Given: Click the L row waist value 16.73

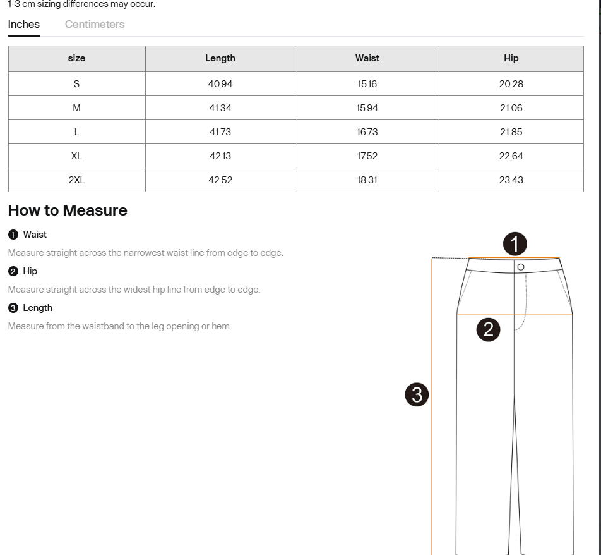Looking at the screenshot, I should click(x=367, y=132).
